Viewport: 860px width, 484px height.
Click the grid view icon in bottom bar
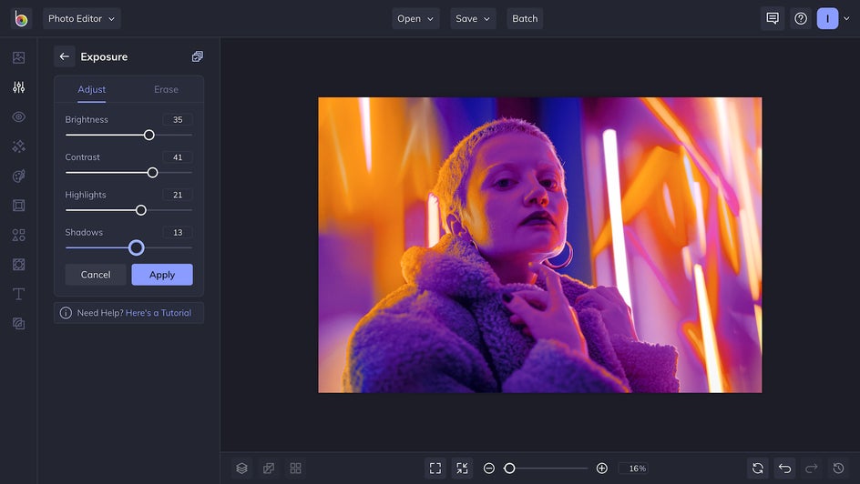(295, 469)
